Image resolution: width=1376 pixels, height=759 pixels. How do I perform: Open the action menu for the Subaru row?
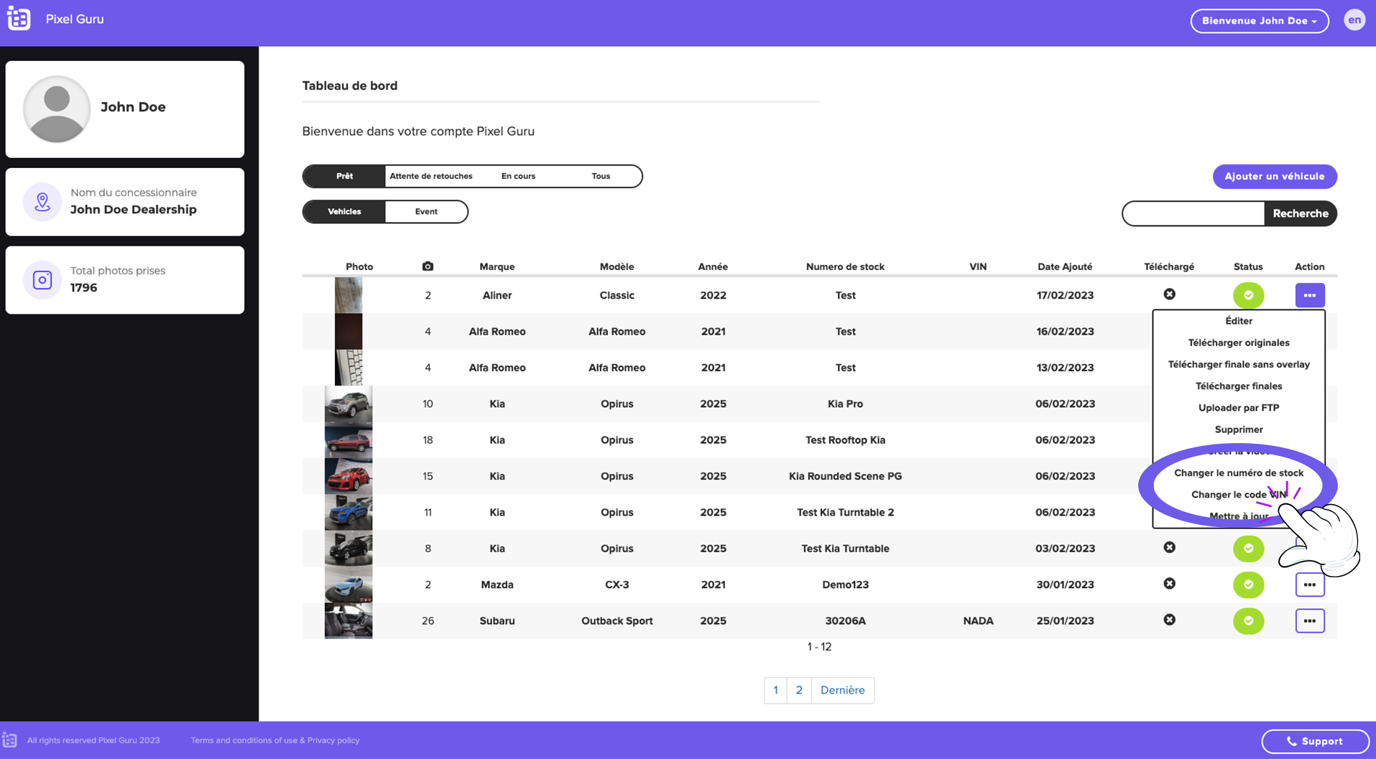coord(1309,621)
